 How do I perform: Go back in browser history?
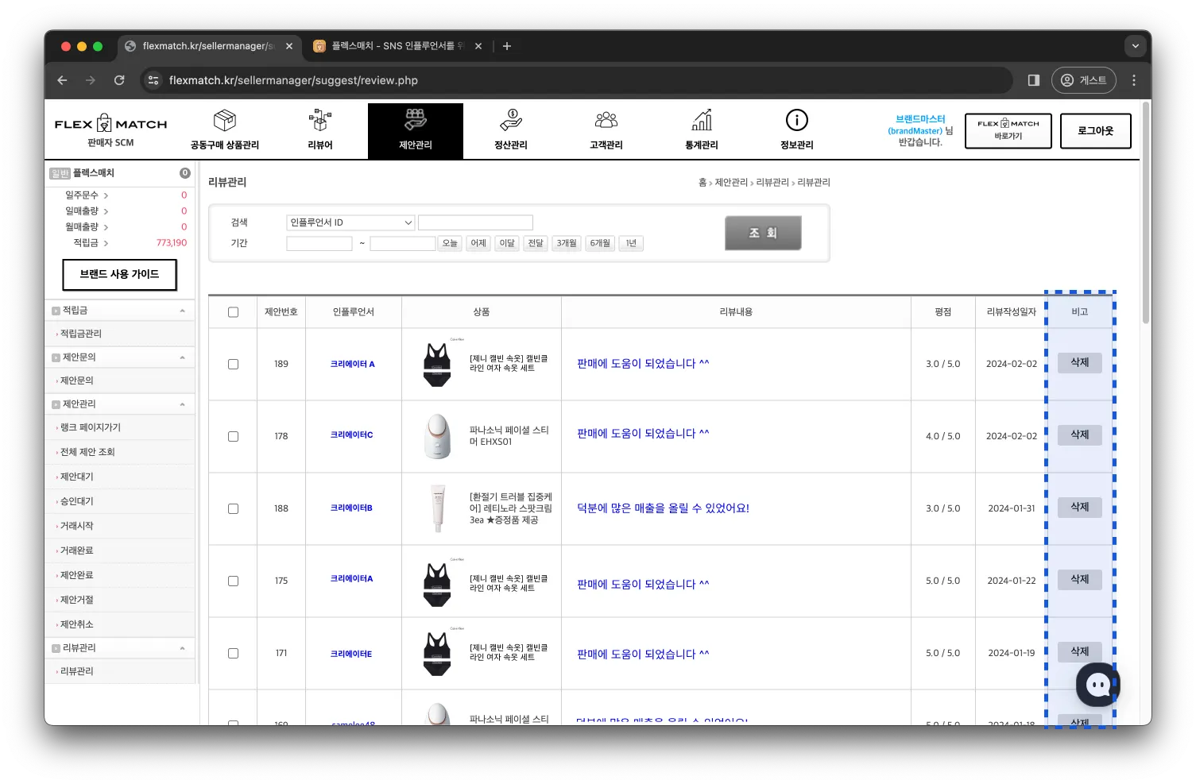click(62, 80)
